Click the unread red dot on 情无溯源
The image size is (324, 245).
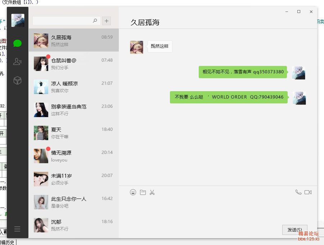[x=48, y=149]
